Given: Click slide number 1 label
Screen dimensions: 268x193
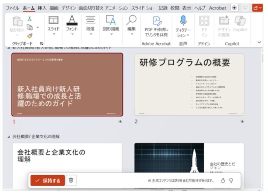Looking at the screenshot, I should click(x=14, y=122).
